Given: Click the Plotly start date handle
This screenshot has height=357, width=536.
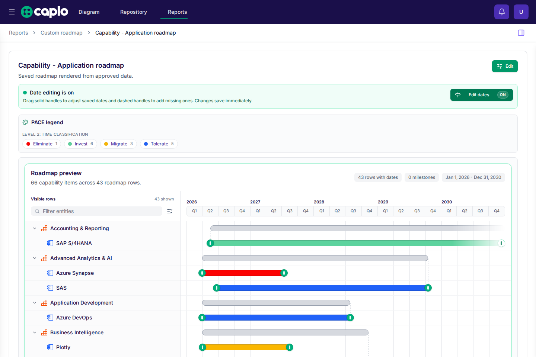Looking at the screenshot, I should (202, 347).
